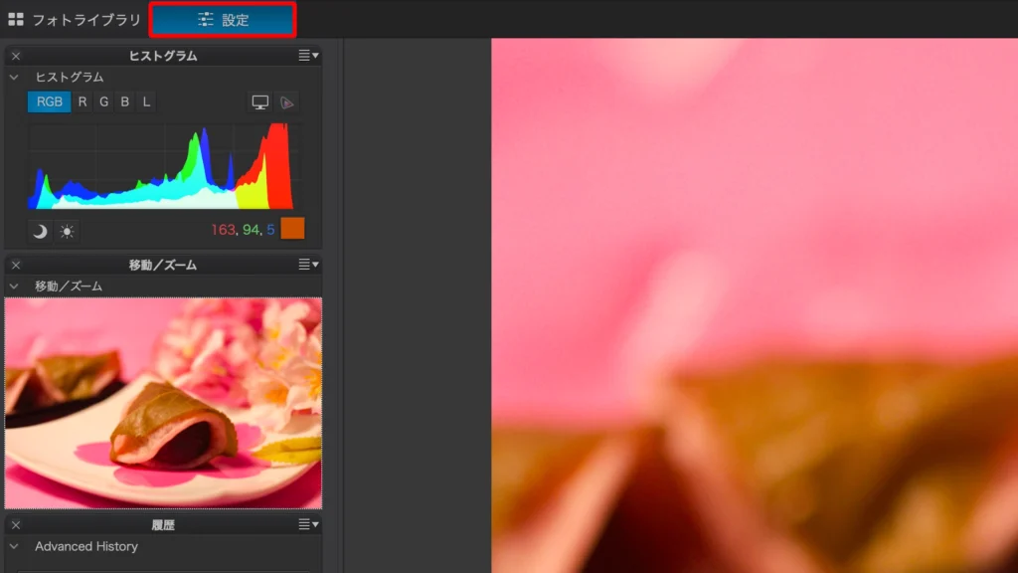This screenshot has height=573, width=1018.
Task: Select the RGB histogram channel
Action: pyautogui.click(x=50, y=101)
